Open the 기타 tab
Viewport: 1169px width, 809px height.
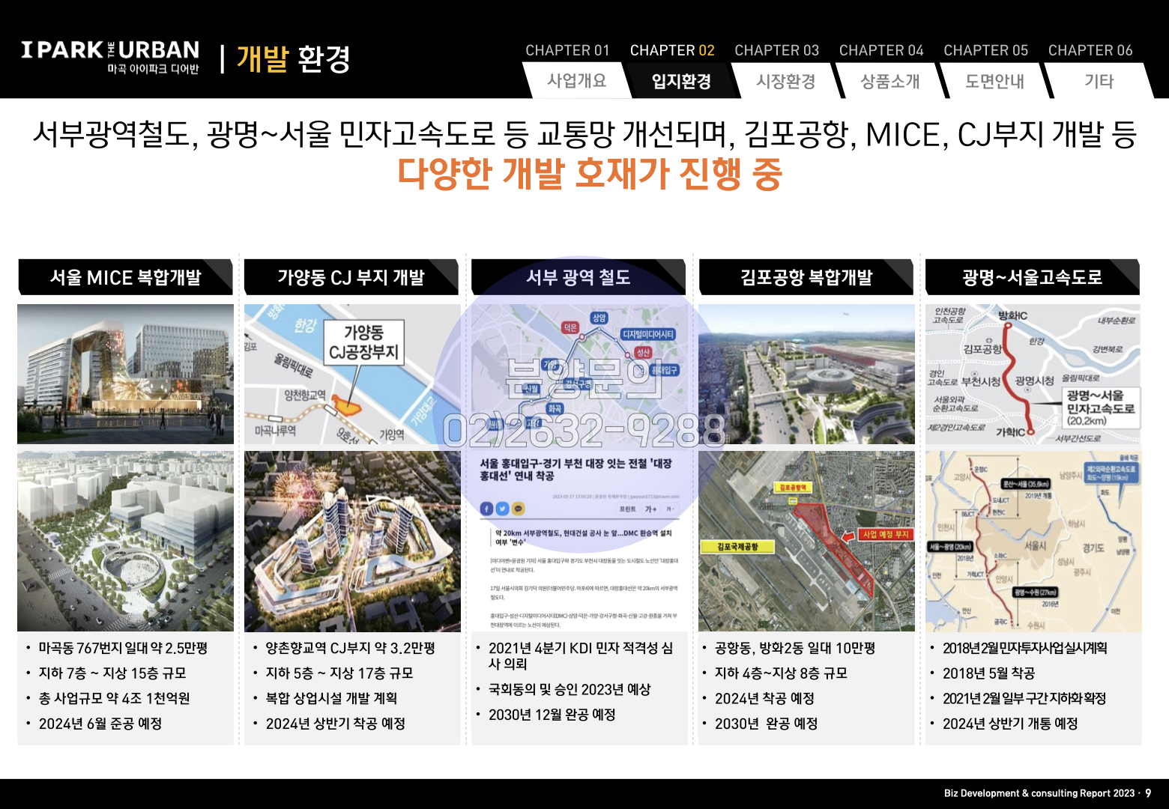click(x=1099, y=81)
